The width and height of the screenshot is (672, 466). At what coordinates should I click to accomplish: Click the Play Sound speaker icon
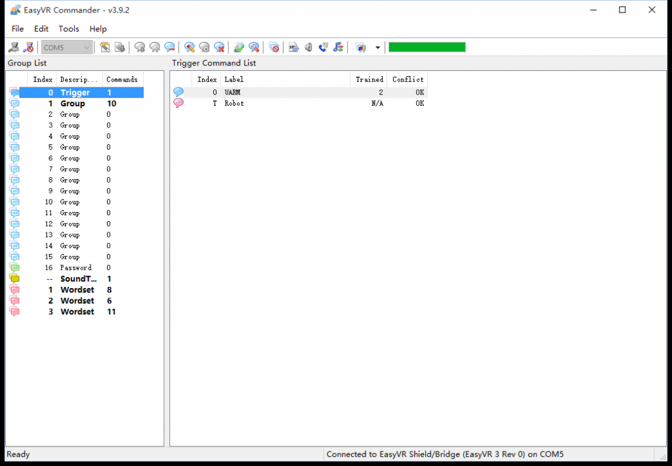tap(308, 47)
